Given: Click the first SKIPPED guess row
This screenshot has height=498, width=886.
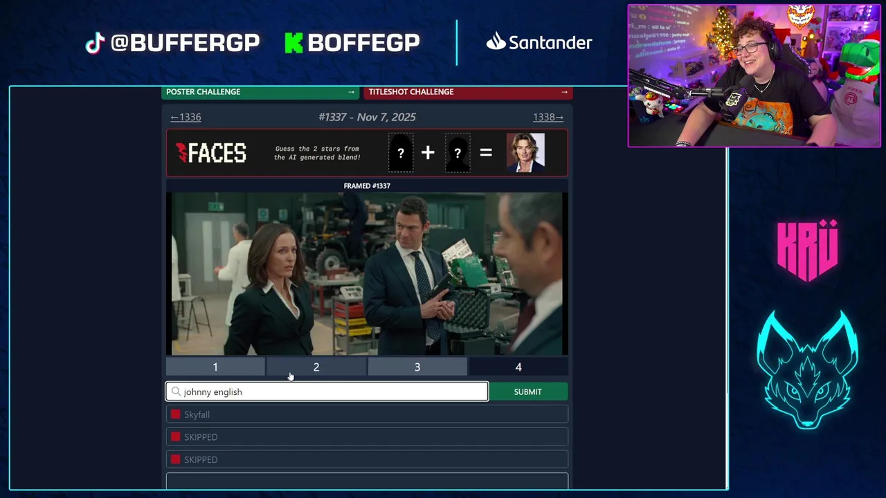Looking at the screenshot, I should click(367, 437).
